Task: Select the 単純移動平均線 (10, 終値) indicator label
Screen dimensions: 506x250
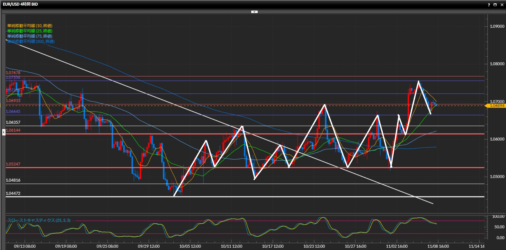Action: click(30, 26)
